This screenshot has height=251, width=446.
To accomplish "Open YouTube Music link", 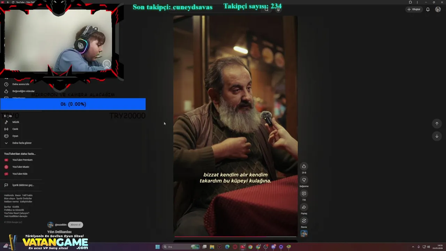I will (21, 167).
